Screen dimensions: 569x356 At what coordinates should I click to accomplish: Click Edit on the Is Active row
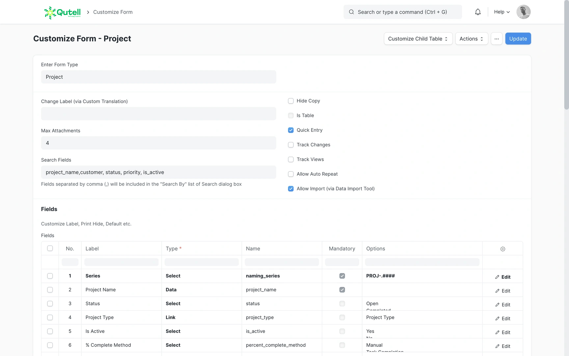(502, 332)
